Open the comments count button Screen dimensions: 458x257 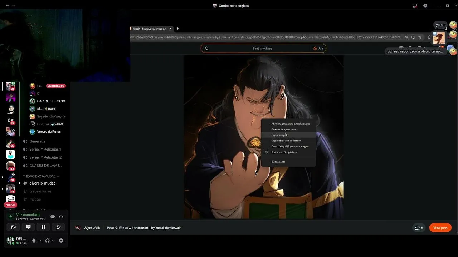(x=419, y=228)
